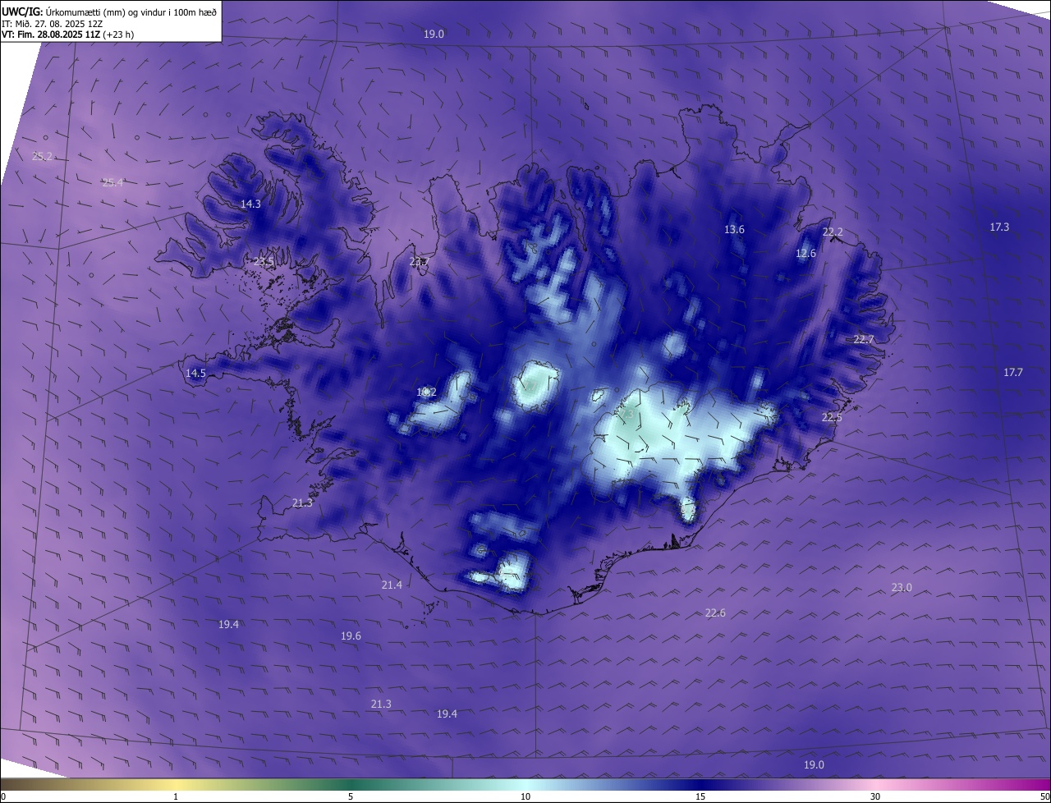
Task: Select the 'VT: Fim. 28.08.2025 11Z (+23 h)' line
Action: pyautogui.click(x=68, y=35)
